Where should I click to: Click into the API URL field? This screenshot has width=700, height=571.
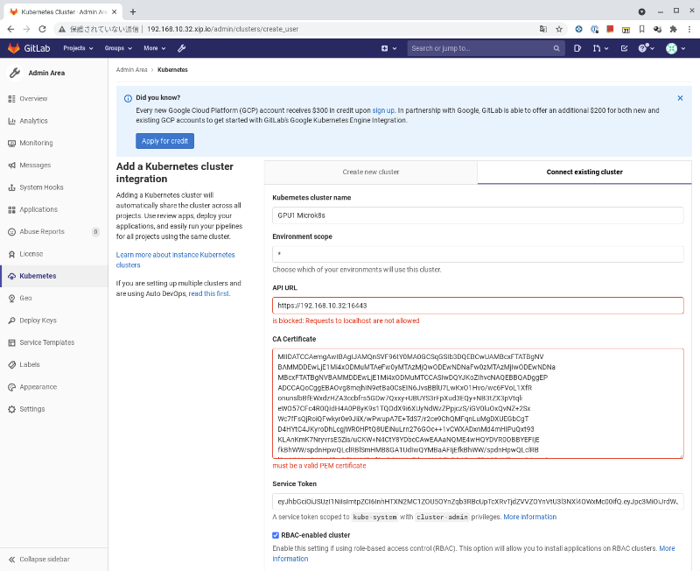point(477,306)
